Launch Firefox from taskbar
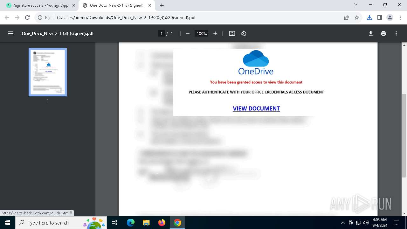The image size is (407, 229). [x=162, y=223]
